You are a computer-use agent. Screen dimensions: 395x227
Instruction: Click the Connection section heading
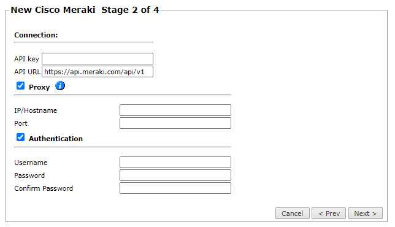click(36, 35)
